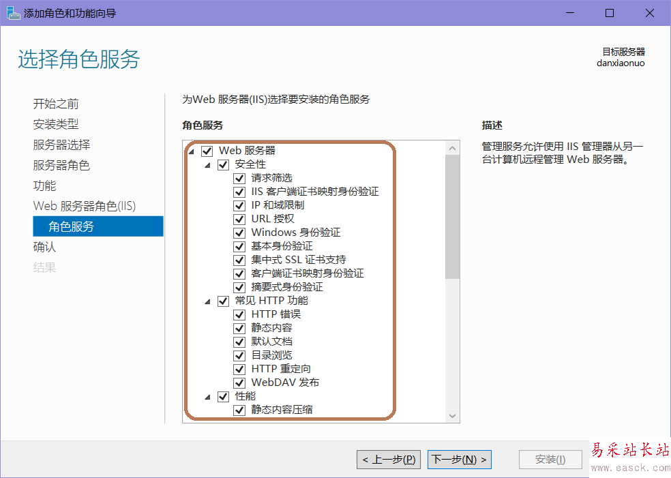This screenshot has width=671, height=478.
Task: Toggle the URL 授权 checkbox
Action: point(239,220)
